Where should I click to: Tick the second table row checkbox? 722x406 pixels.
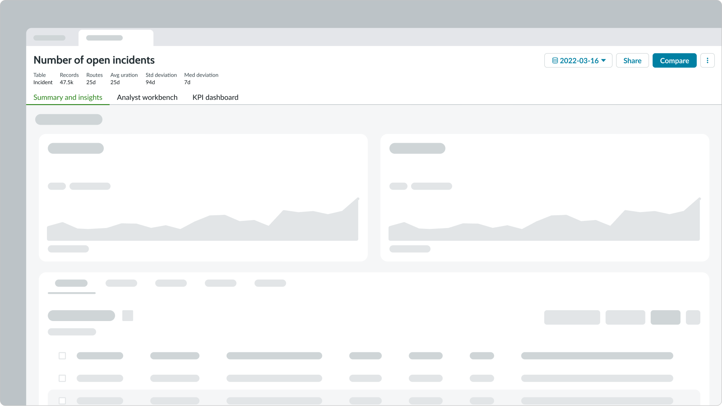[x=63, y=378]
